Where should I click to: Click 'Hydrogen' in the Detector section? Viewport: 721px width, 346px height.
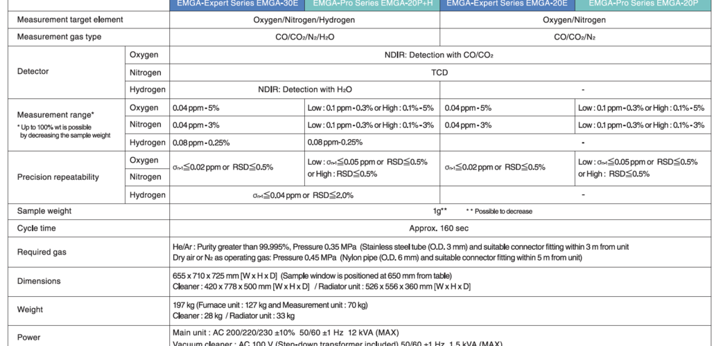[147, 89]
